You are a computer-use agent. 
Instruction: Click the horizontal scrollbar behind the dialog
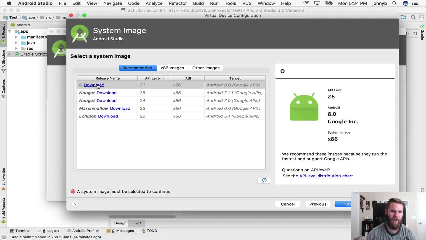click(x=142, y=216)
